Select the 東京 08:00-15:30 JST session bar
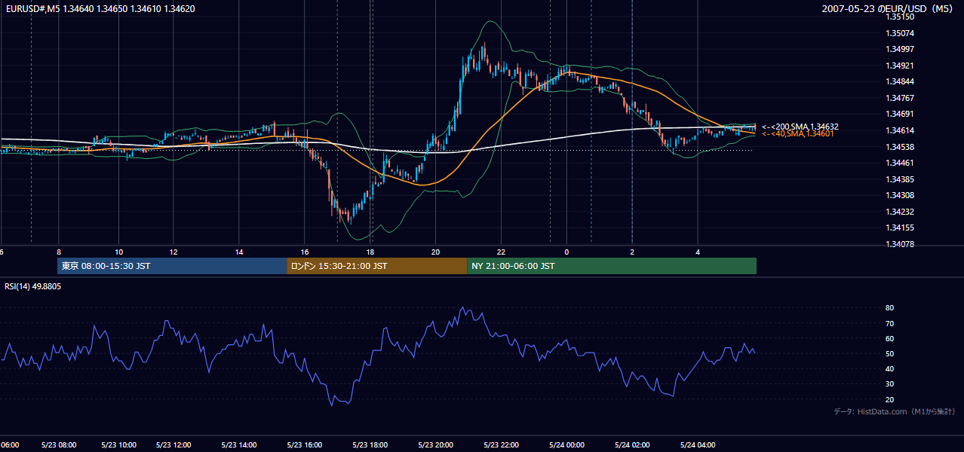The image size is (964, 452). click(172, 266)
